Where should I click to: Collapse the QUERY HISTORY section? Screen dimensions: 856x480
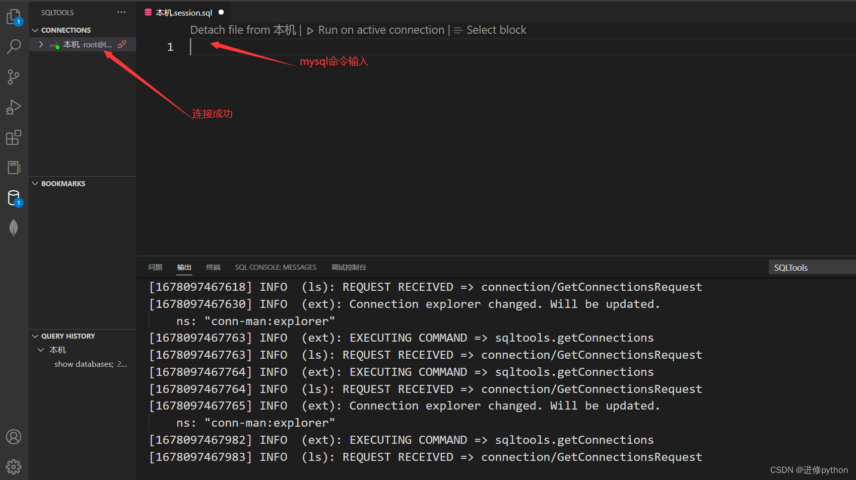pos(35,336)
